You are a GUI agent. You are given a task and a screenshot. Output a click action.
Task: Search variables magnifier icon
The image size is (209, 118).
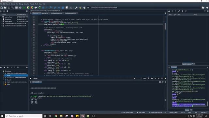(x=182, y=11)
